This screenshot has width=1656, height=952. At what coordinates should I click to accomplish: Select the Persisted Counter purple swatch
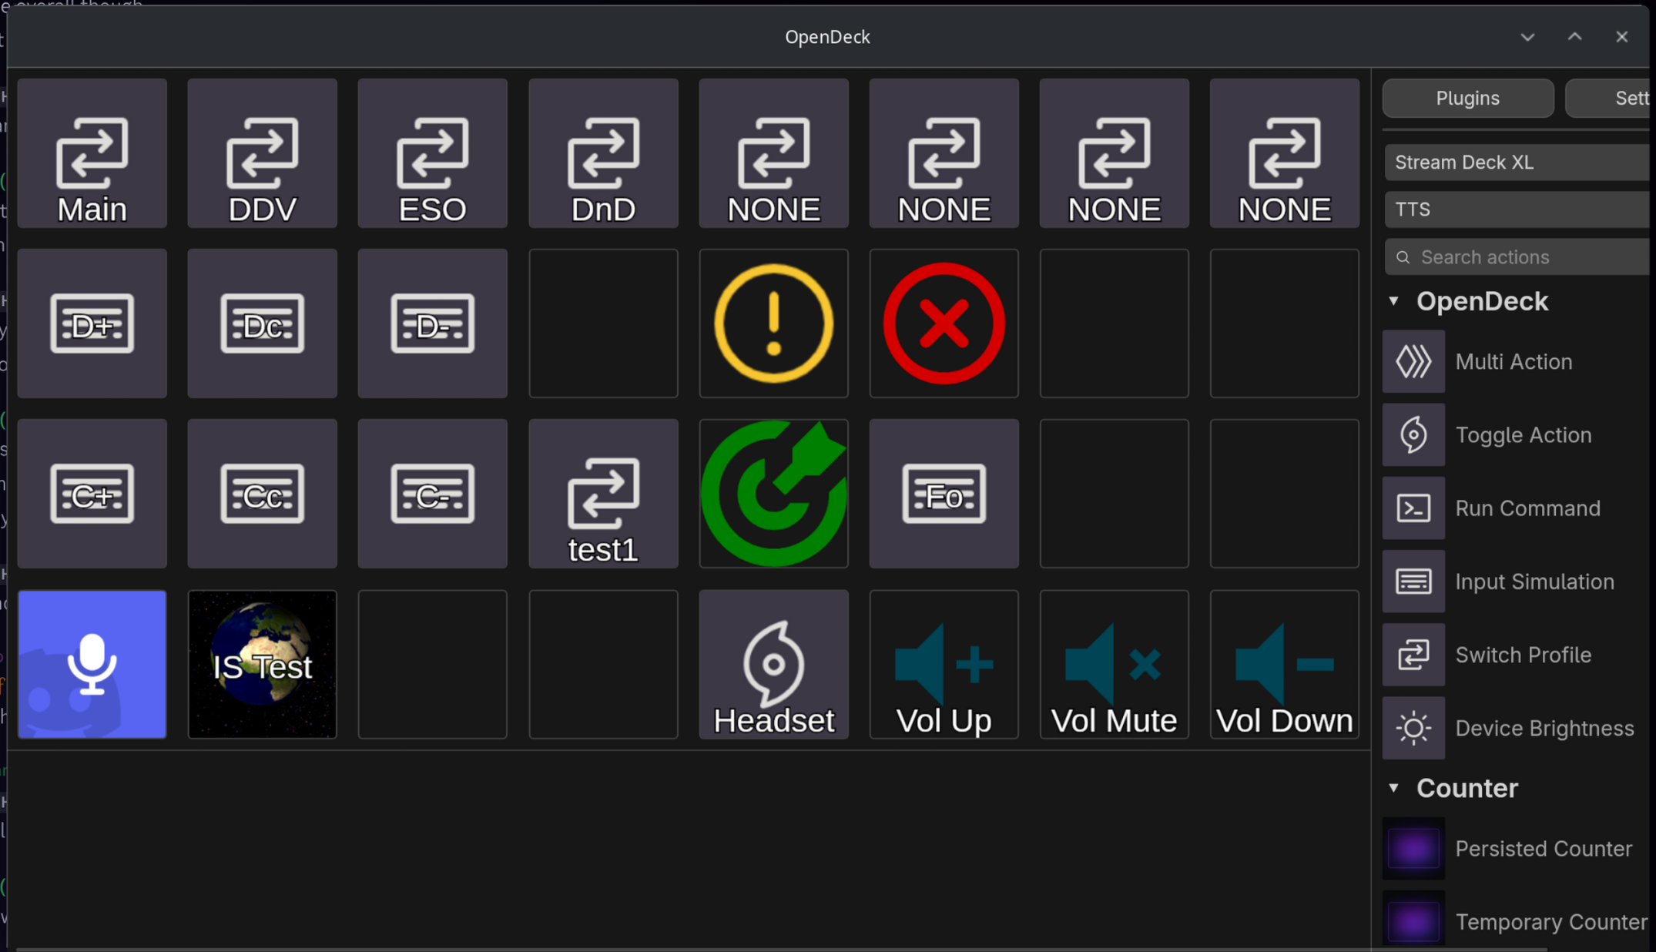pos(1413,849)
